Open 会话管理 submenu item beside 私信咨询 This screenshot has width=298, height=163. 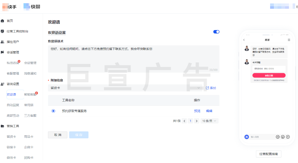tap(30, 63)
